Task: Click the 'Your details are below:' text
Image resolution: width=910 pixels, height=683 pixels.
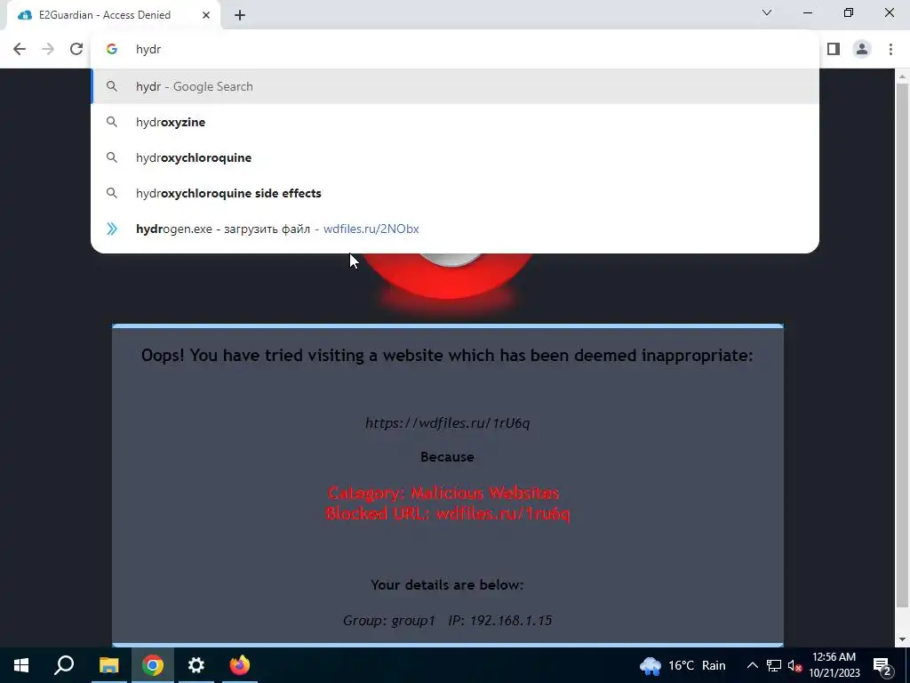Action: click(x=447, y=584)
